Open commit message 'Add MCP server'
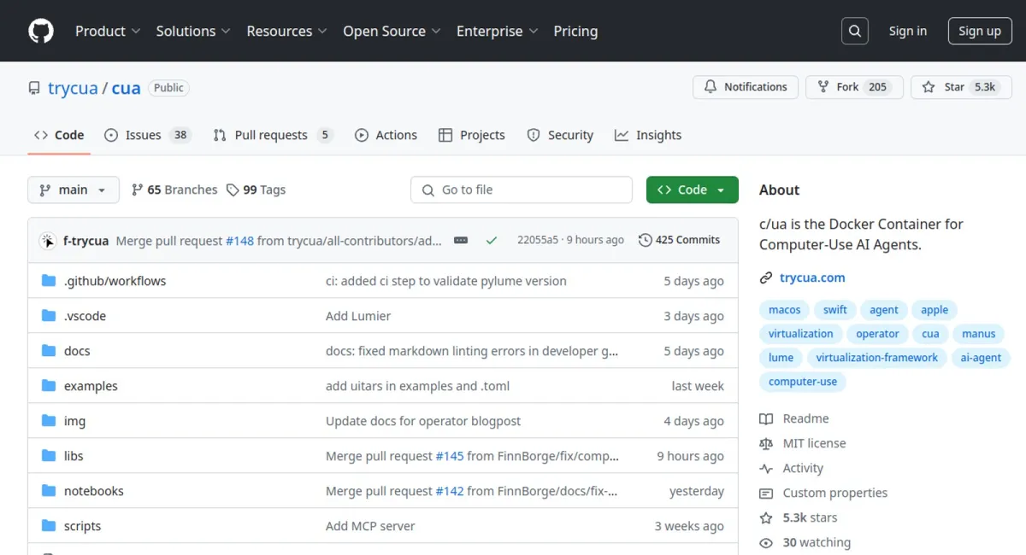This screenshot has height=555, width=1026. coord(370,526)
